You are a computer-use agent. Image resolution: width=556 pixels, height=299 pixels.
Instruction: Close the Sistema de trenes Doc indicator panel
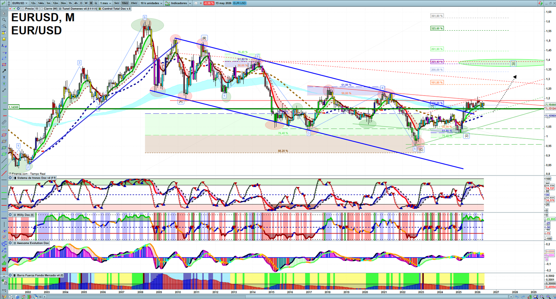pos(10,178)
